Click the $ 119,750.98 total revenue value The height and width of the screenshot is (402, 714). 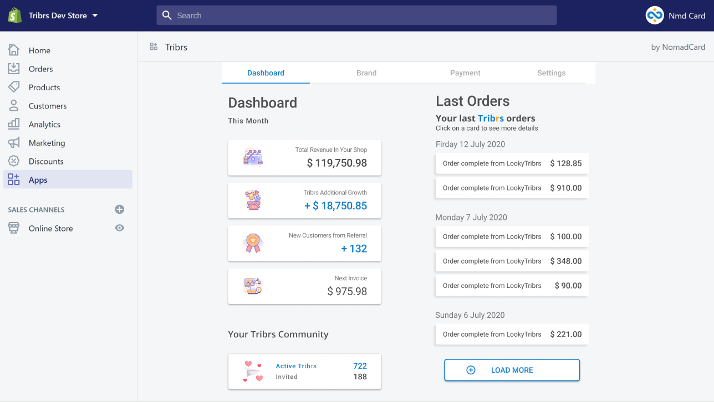337,163
